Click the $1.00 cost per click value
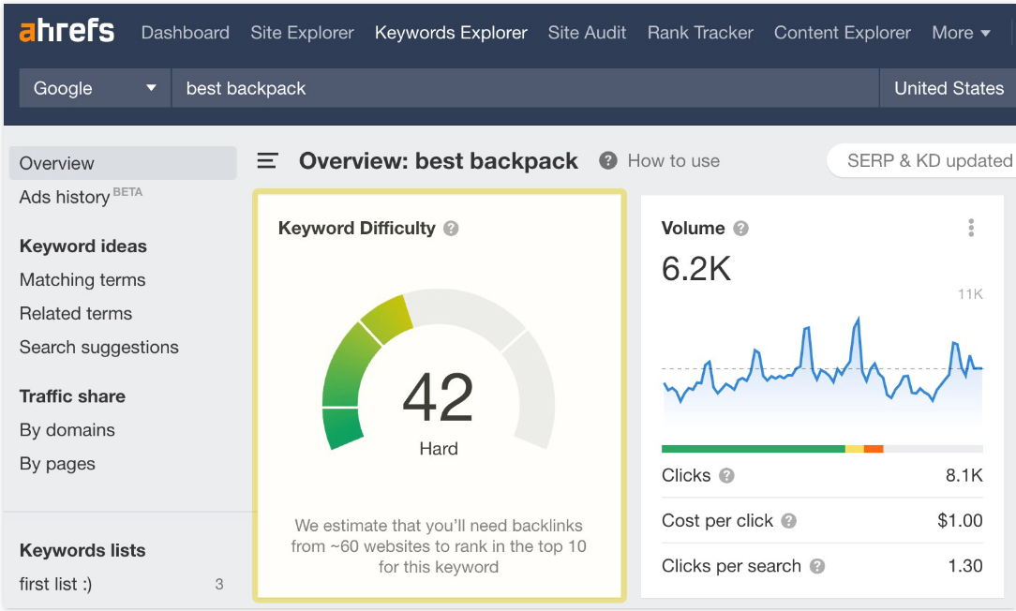Image resolution: width=1016 pixels, height=611 pixels. (x=960, y=520)
